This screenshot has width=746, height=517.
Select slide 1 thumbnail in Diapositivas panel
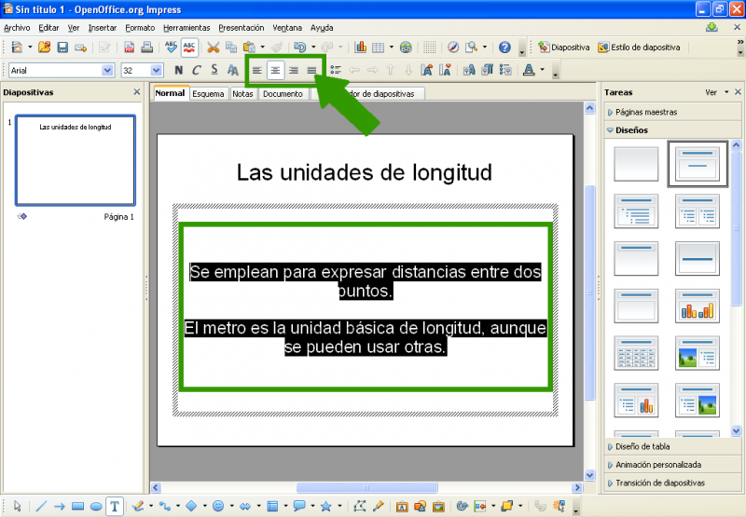coord(76,160)
